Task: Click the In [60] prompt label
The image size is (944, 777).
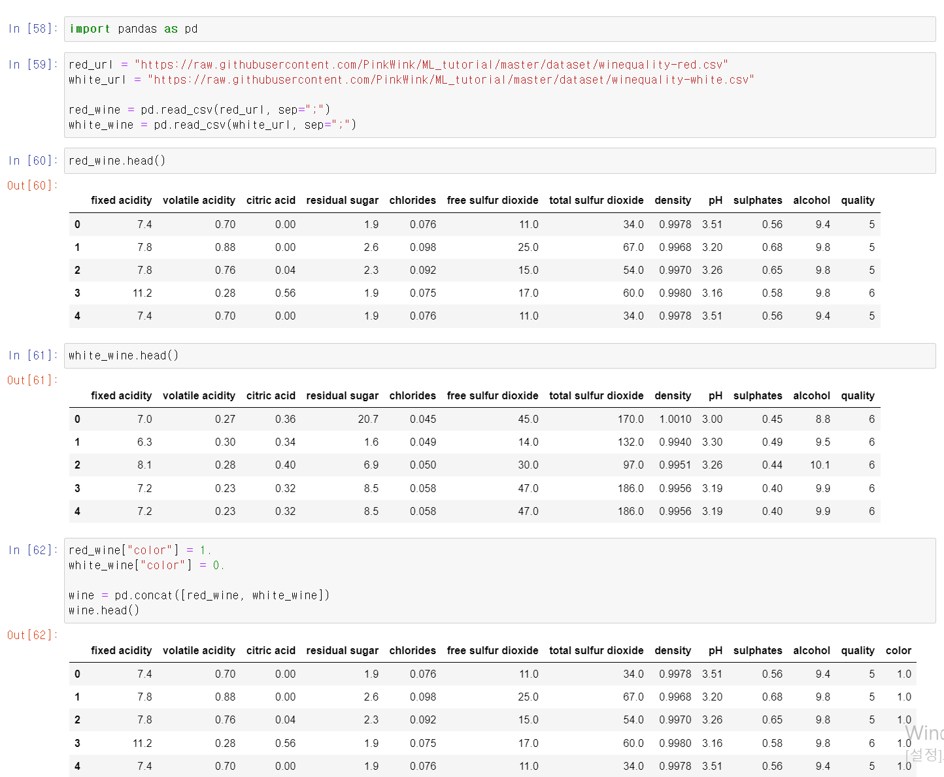Action: 33,161
